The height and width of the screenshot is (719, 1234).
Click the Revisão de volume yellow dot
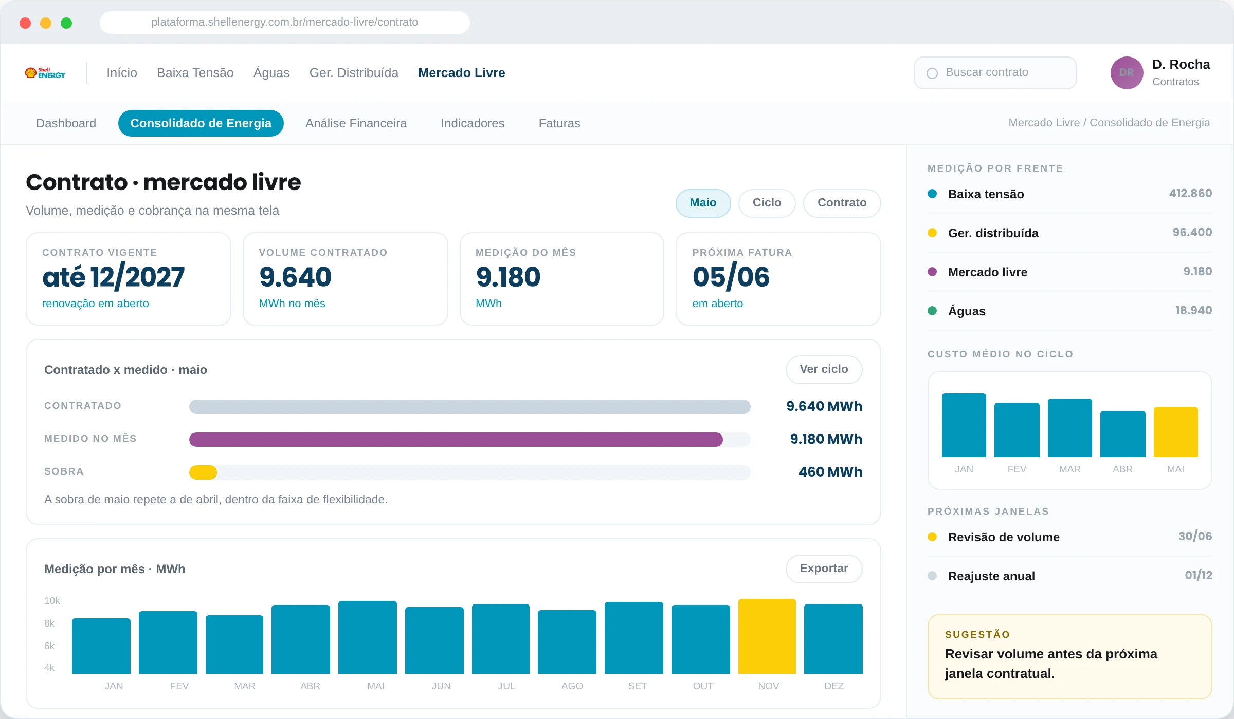click(932, 537)
